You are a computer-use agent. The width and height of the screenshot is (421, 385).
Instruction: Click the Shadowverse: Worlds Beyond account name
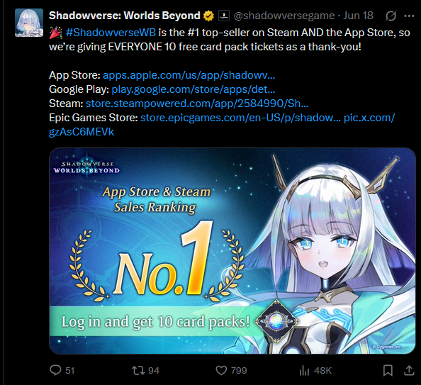(125, 16)
